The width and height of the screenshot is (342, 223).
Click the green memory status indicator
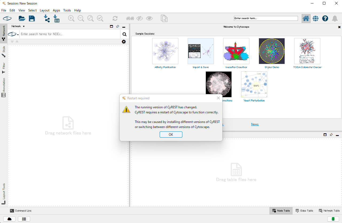coord(333,219)
